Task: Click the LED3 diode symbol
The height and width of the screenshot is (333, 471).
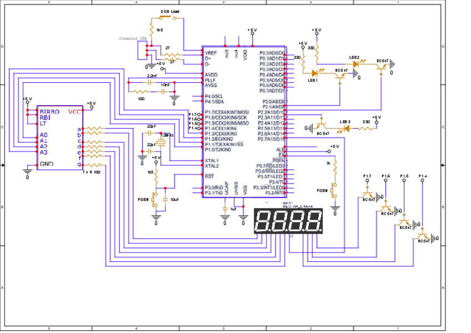Action: [x=346, y=128]
